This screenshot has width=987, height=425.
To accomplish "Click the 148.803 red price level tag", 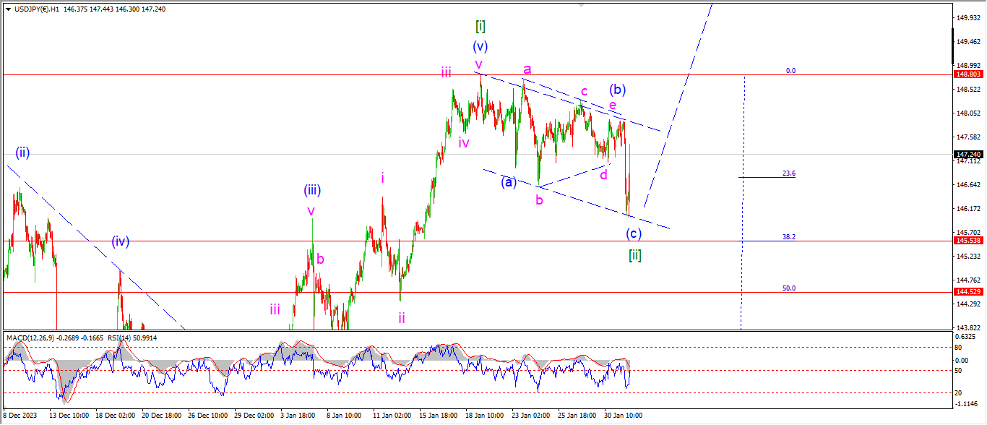I will point(968,74).
